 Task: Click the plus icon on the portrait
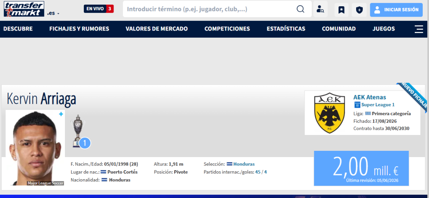pos(61,114)
